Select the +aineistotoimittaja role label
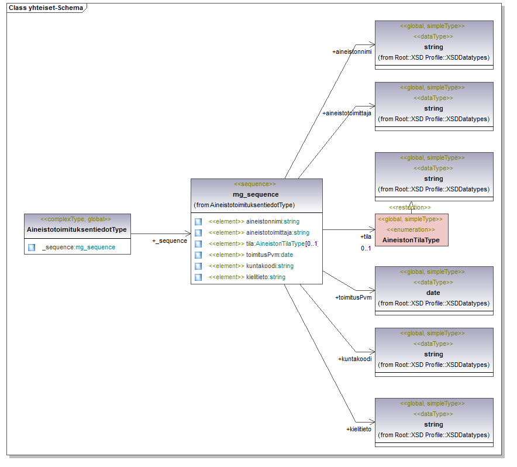 click(x=347, y=113)
